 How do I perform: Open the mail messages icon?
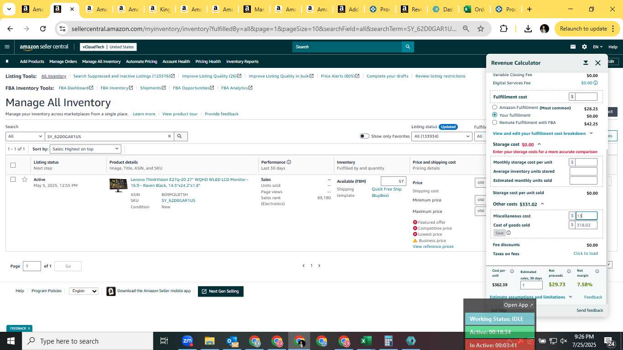573,47
